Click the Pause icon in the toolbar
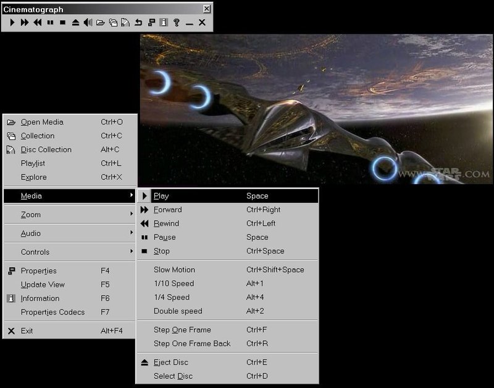494x388 pixels. click(x=50, y=22)
